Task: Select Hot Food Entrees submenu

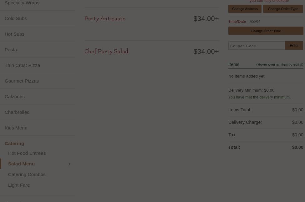Action: (27, 153)
